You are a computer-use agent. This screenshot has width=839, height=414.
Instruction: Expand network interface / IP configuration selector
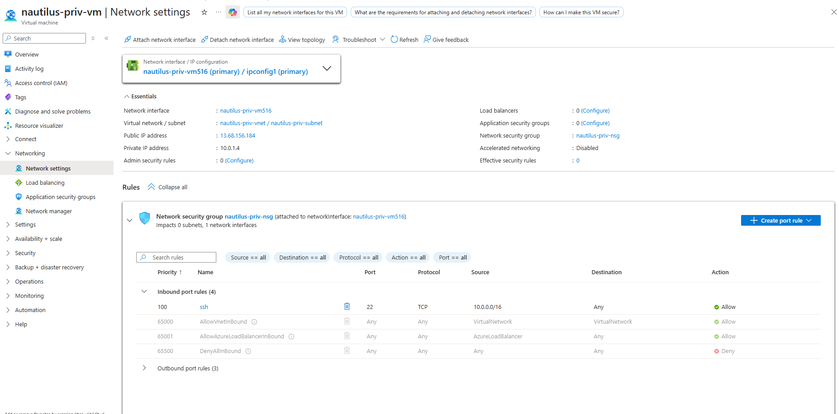pyautogui.click(x=327, y=69)
